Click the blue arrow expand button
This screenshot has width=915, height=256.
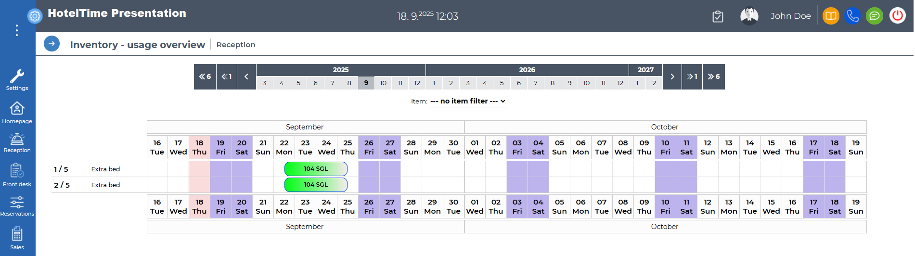(x=52, y=44)
